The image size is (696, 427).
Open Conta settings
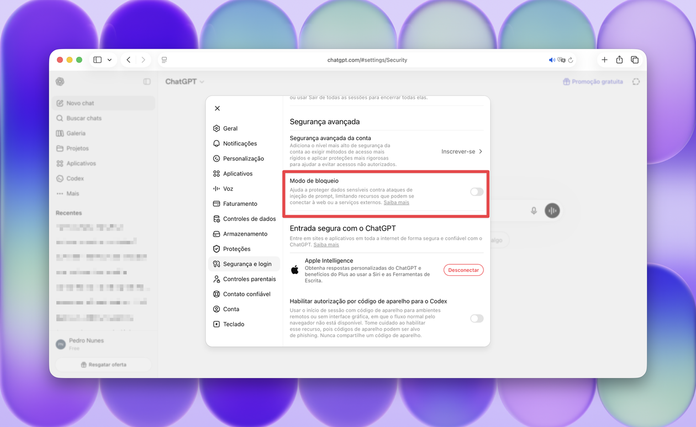[244, 309]
